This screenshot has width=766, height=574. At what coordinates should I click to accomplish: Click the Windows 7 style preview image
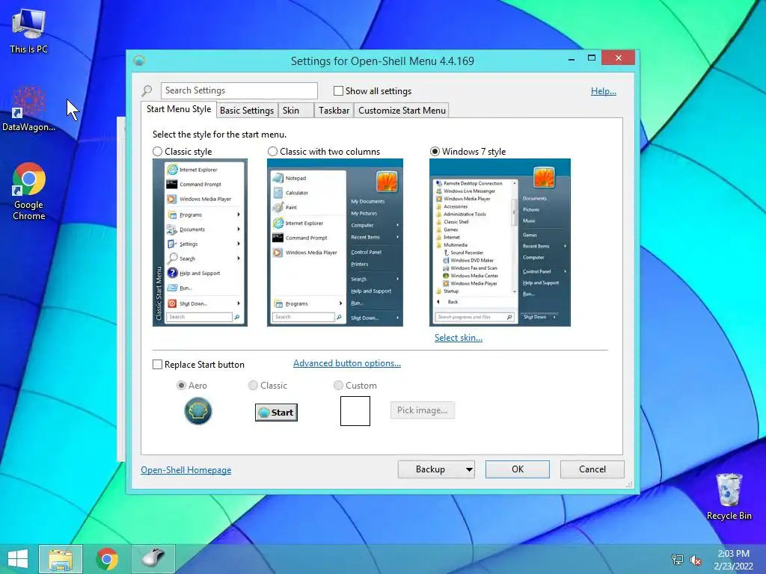coord(500,243)
